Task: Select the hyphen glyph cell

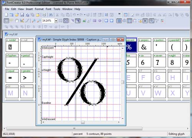Action: (12, 61)
